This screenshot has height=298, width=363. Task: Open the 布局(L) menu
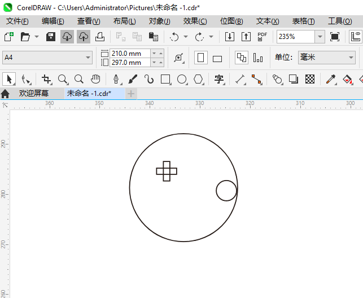click(x=124, y=21)
